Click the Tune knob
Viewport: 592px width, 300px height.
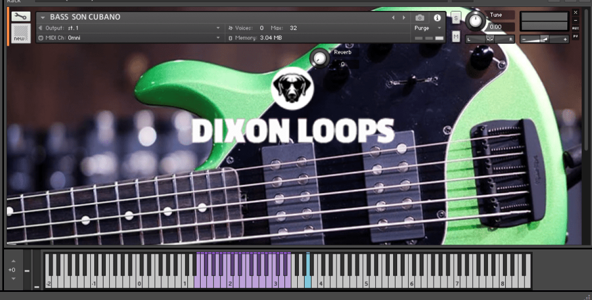(x=475, y=21)
